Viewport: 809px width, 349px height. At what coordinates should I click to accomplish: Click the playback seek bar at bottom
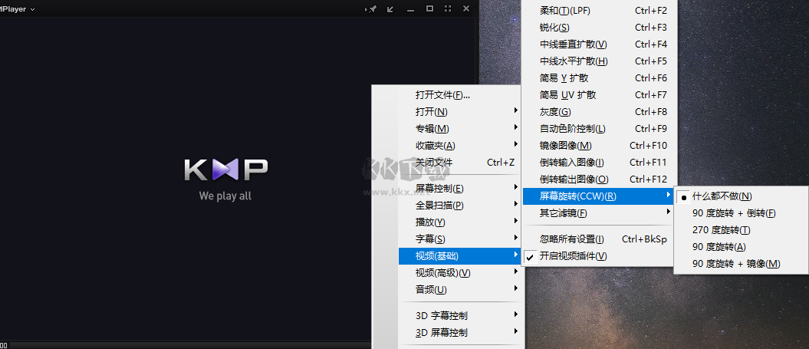click(184, 345)
